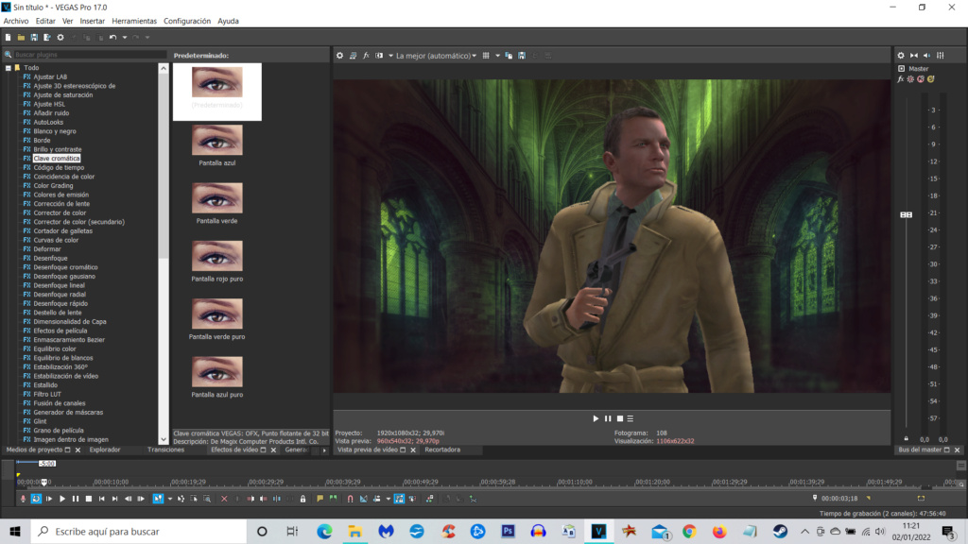968x544 pixels.
Task: Select Curvas de color effect
Action: pos(56,240)
